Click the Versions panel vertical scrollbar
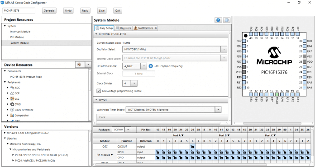Screen dimensions: 315x167 click(90, 137)
